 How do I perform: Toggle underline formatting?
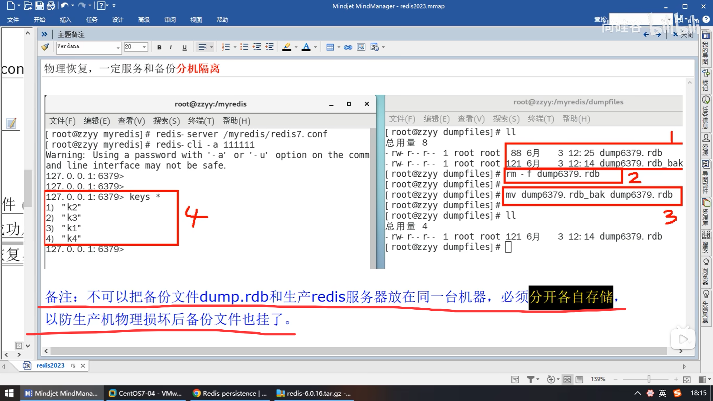(185, 47)
